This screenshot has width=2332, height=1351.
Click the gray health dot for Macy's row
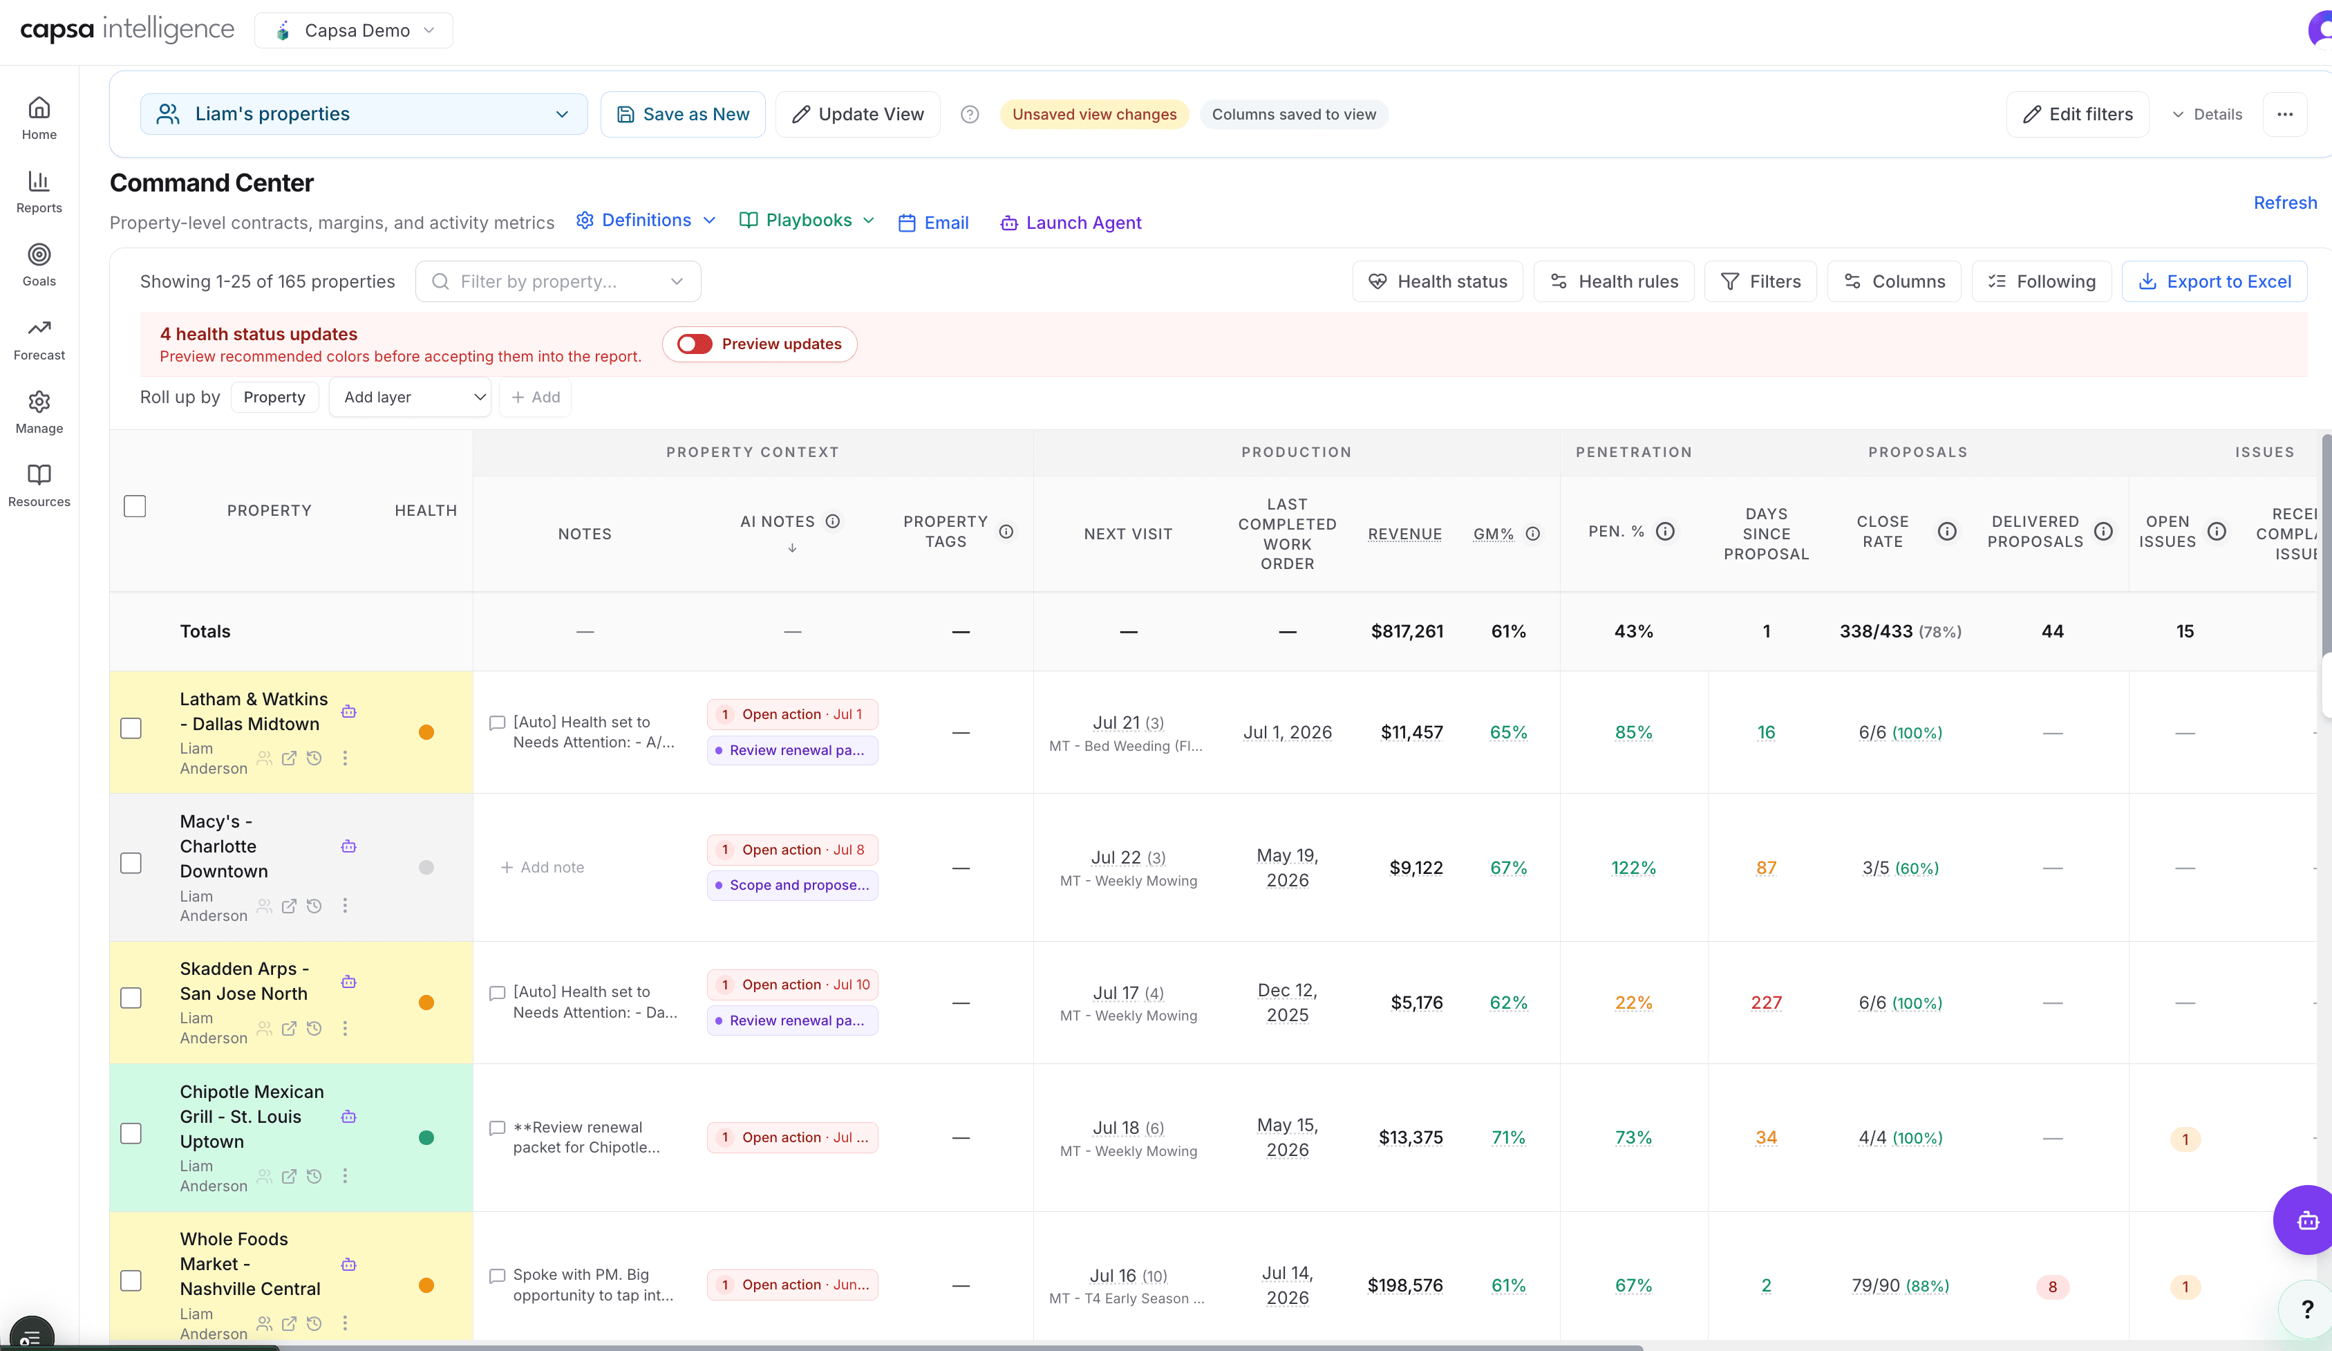426,868
